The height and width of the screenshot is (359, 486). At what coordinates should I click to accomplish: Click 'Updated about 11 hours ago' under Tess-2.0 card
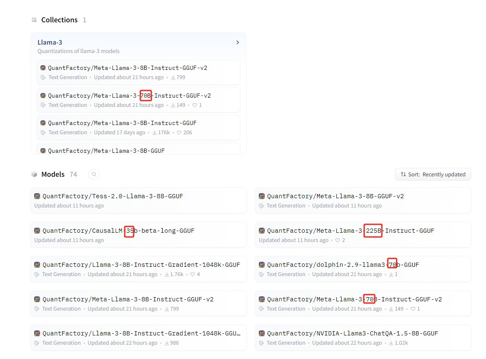coord(69,206)
